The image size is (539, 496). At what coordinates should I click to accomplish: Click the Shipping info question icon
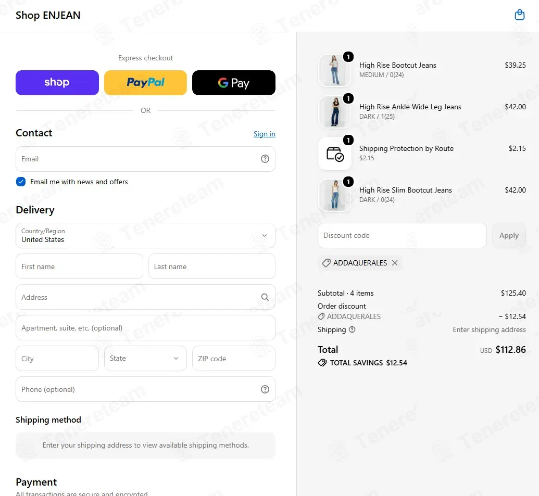click(x=352, y=330)
